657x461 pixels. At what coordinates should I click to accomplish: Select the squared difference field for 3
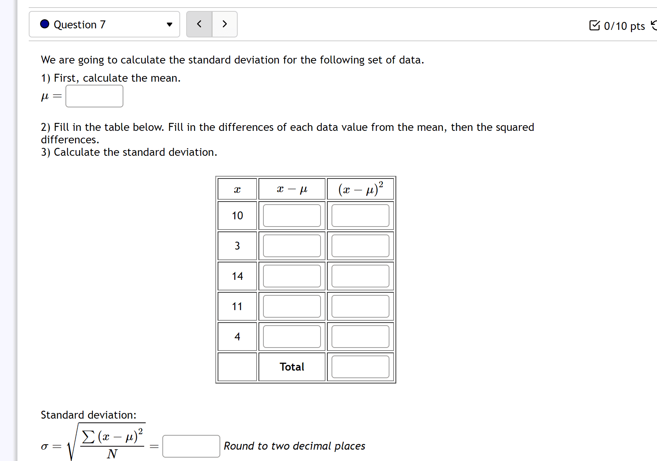click(360, 246)
